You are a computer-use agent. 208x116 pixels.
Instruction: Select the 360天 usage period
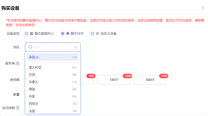pyautogui.click(x=150, y=80)
